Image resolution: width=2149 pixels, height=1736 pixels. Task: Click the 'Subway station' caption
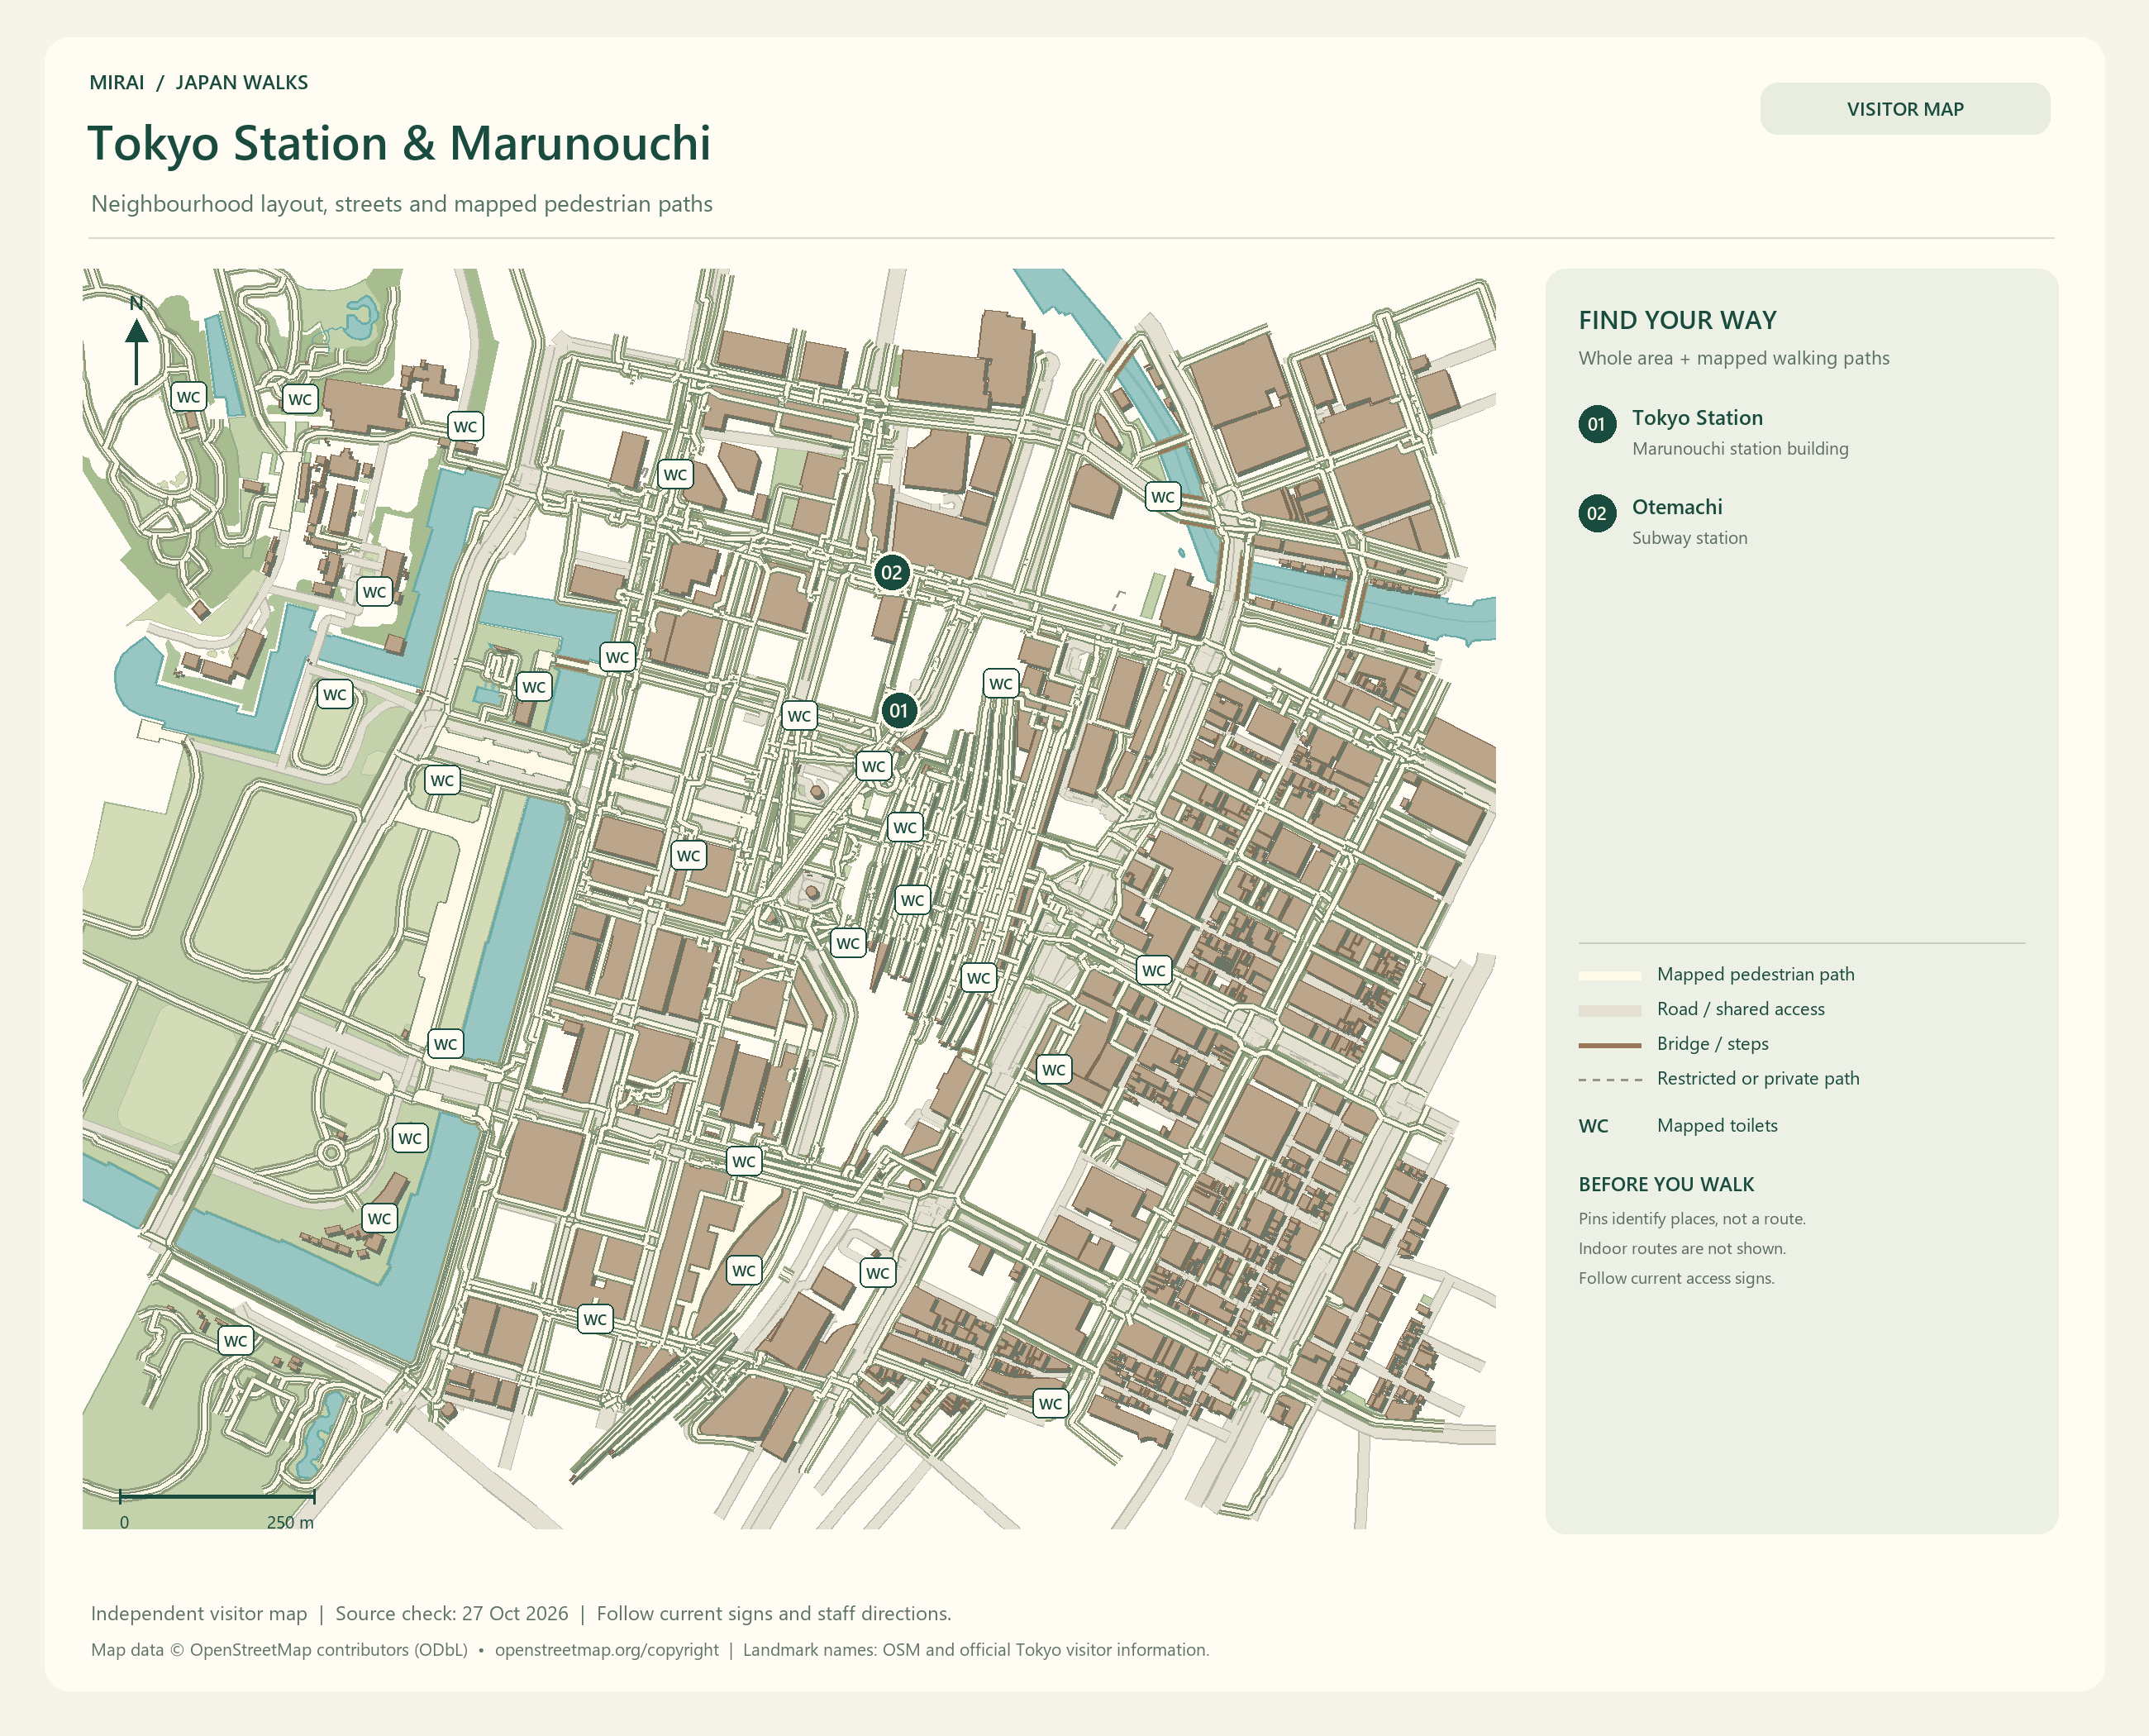pyautogui.click(x=1689, y=538)
